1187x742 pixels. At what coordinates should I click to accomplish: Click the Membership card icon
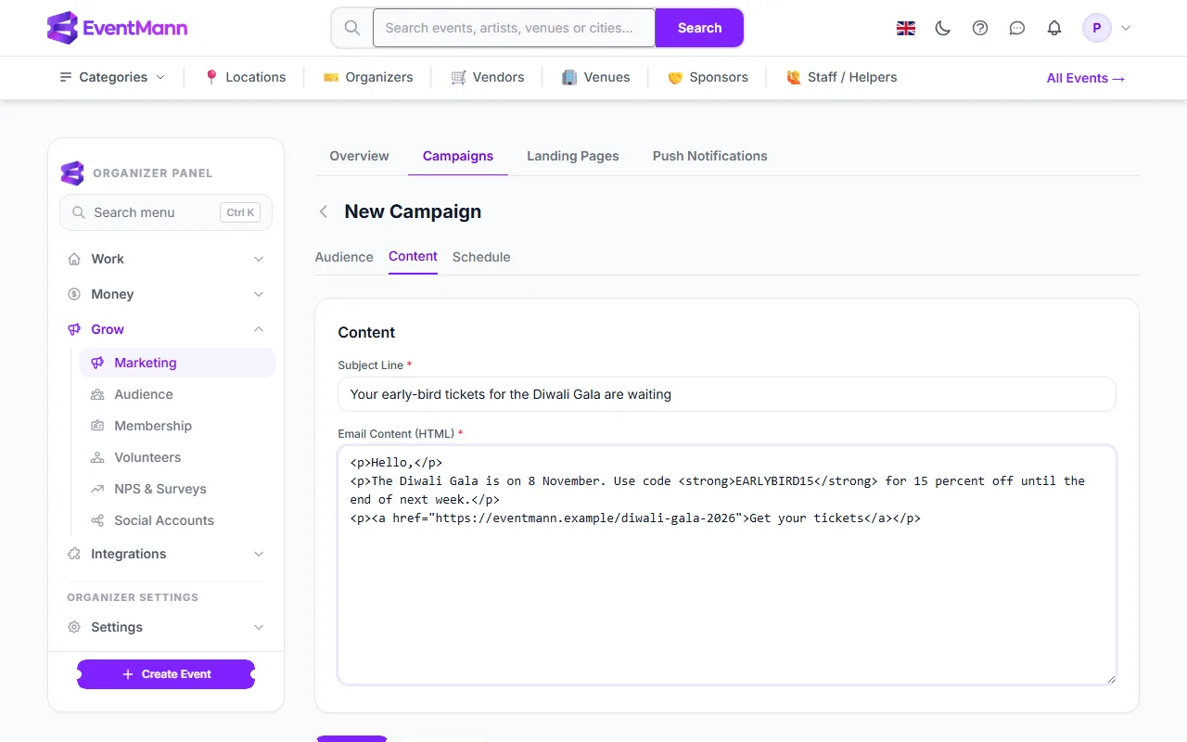coord(97,426)
